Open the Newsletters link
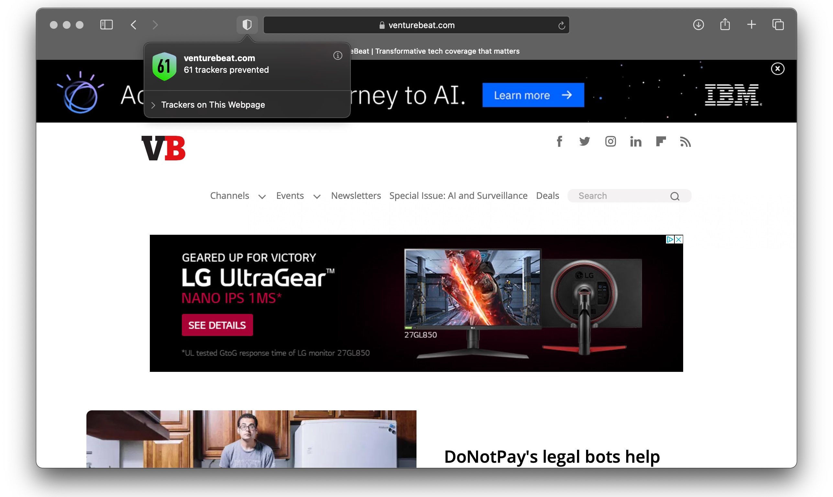This screenshot has height=497, width=833. [x=356, y=196]
